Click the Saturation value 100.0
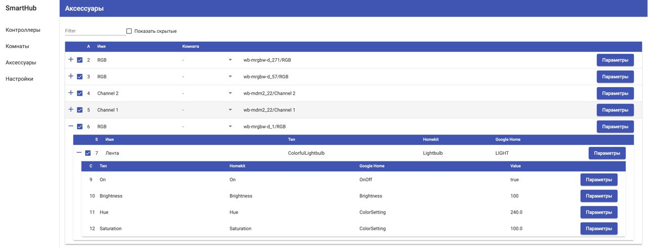The image size is (648, 248). [516, 229]
